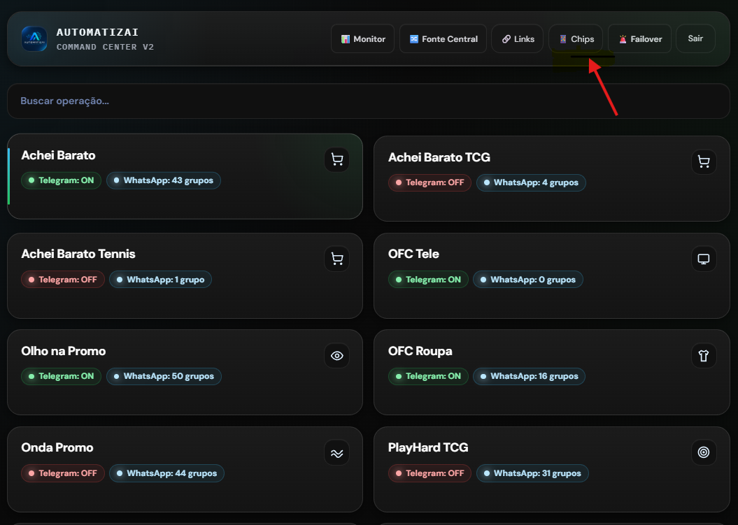
Task: Click the cart icon on Achei Barato TCG
Action: [704, 161]
